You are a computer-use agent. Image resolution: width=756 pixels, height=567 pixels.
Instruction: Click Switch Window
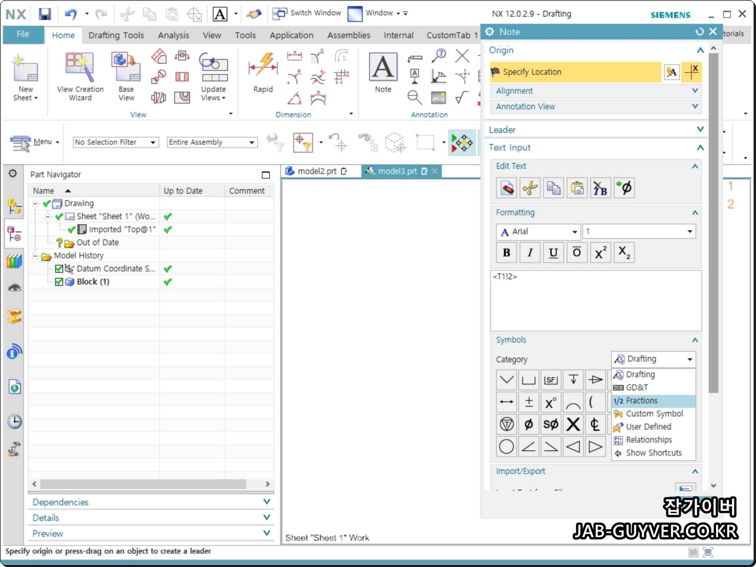point(307,13)
